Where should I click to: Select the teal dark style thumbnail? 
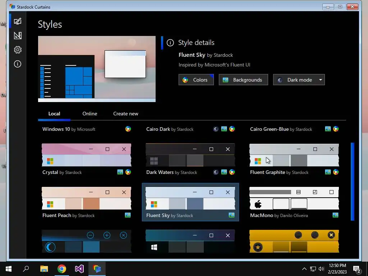tap(190, 241)
